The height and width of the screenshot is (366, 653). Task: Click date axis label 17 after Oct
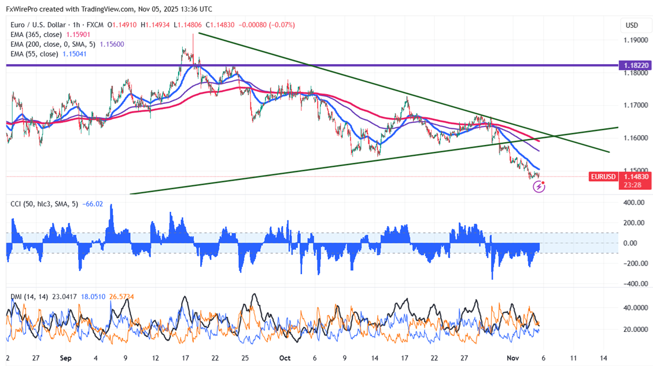(404, 358)
